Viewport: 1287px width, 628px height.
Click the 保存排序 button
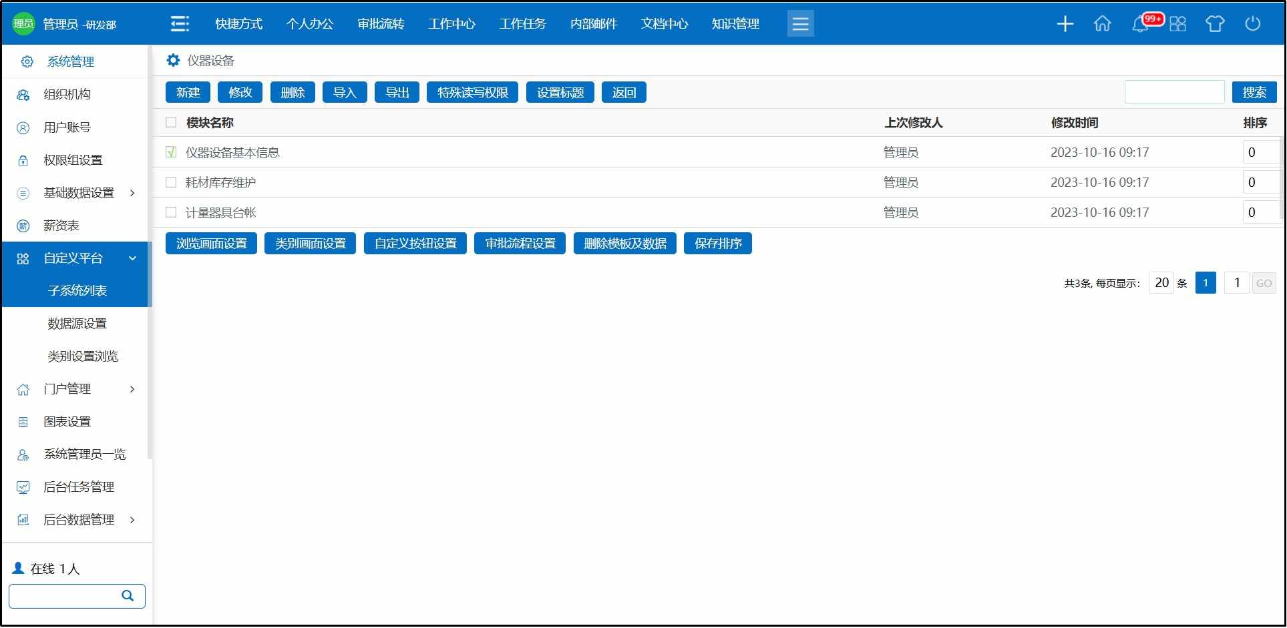click(717, 244)
